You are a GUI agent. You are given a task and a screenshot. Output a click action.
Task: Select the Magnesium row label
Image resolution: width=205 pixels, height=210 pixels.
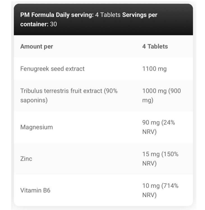click(x=36, y=127)
